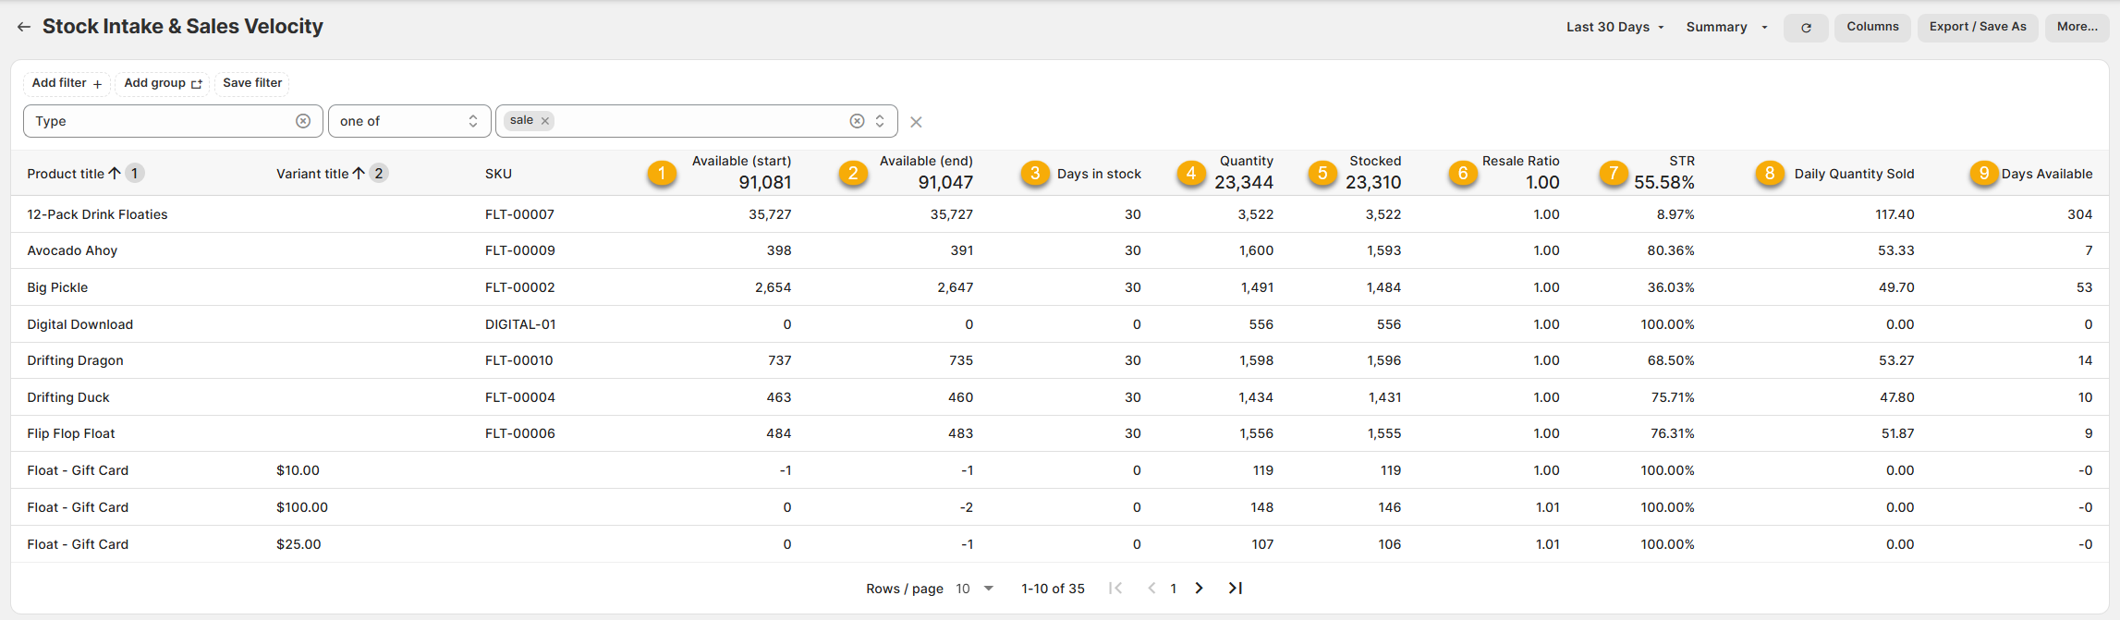Click the refresh report icon

[x=1805, y=28]
